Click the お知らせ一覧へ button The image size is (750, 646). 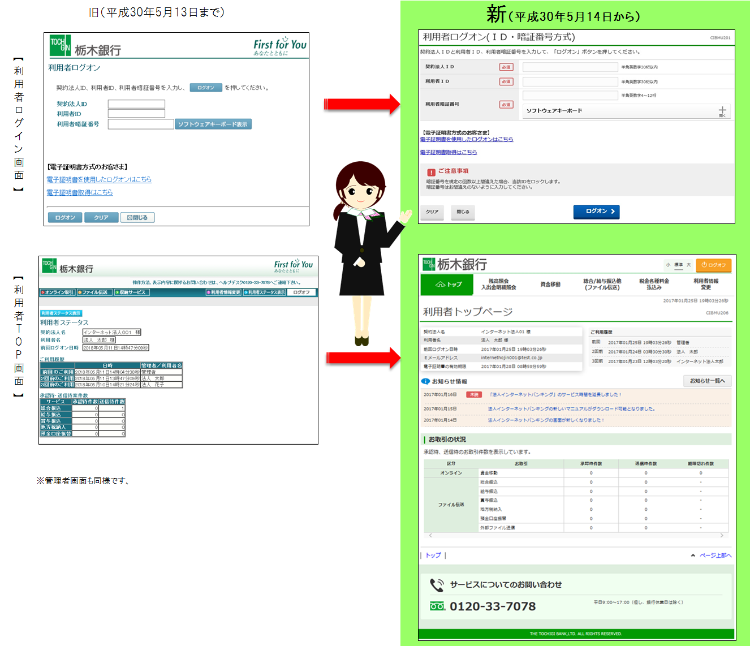coord(707,381)
